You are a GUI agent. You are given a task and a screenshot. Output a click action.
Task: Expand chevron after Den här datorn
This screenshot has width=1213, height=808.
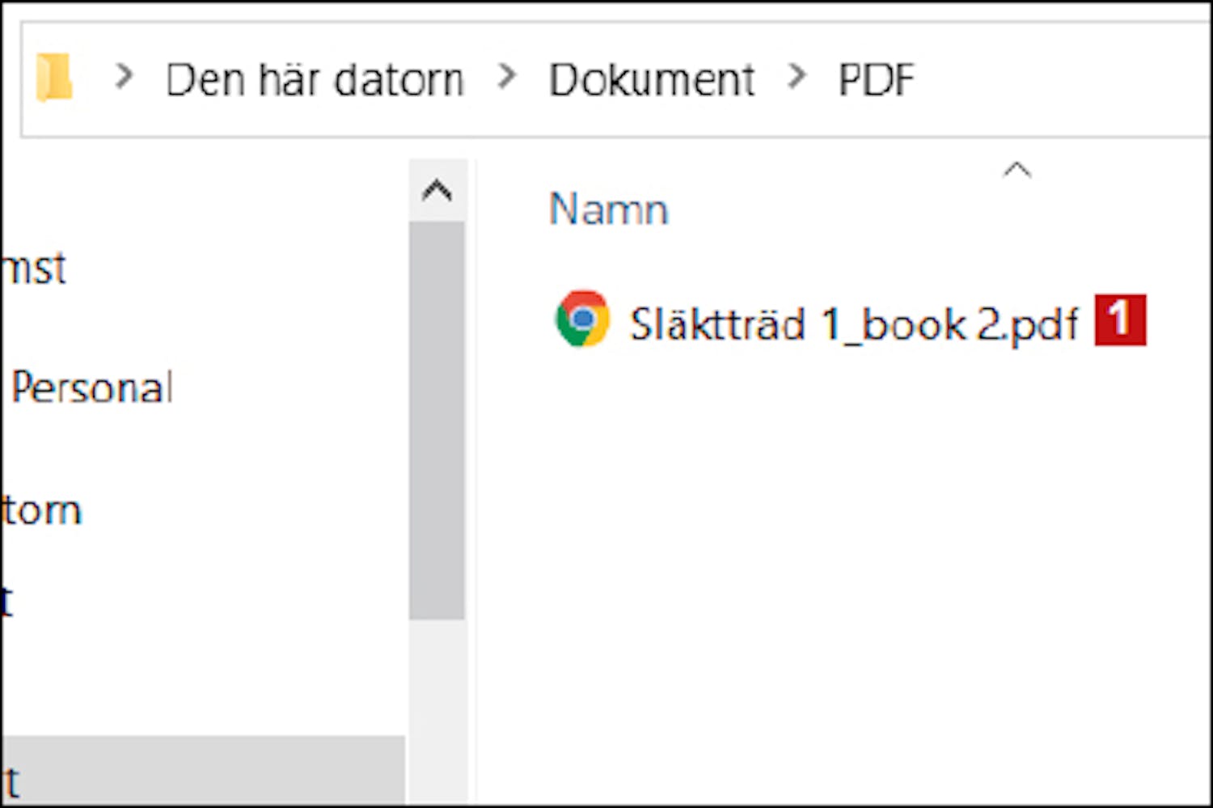tap(507, 77)
